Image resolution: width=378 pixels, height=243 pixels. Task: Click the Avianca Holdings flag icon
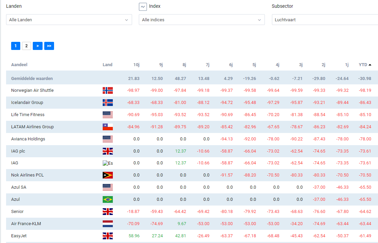pos(108,139)
